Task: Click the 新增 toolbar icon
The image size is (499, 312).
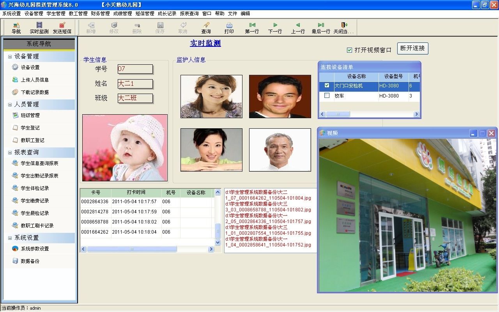Action: (91, 28)
